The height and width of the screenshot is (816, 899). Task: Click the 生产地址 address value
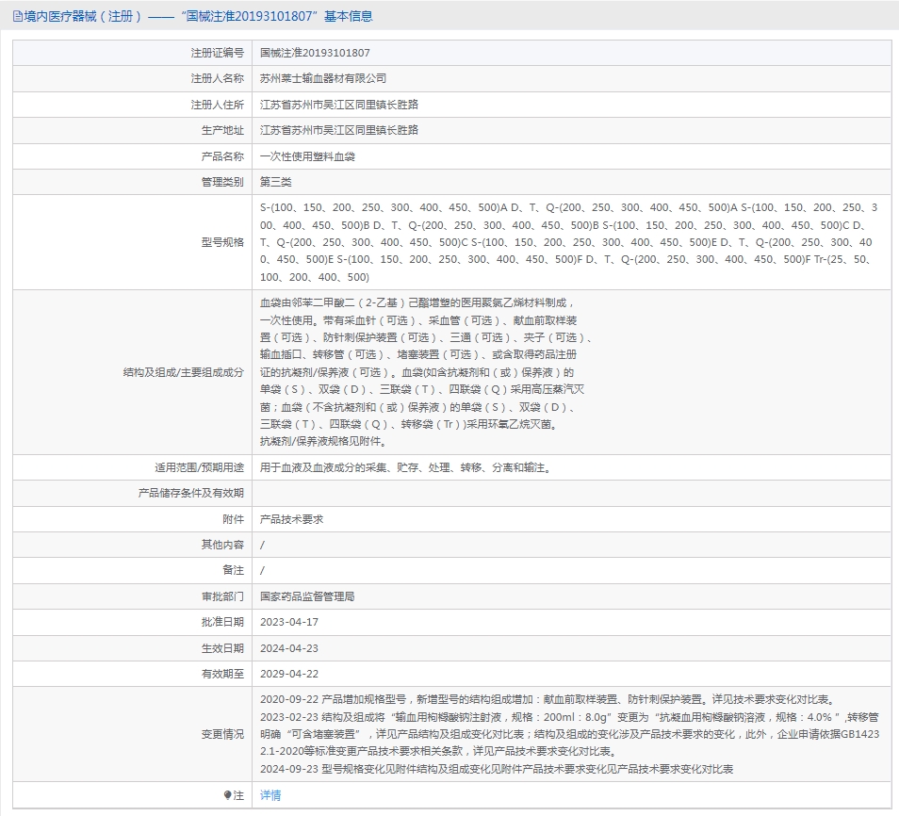point(339,130)
